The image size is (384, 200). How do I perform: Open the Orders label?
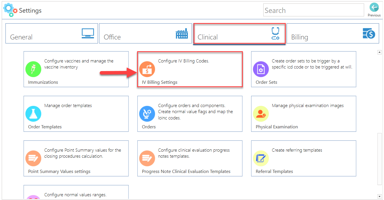tap(149, 127)
